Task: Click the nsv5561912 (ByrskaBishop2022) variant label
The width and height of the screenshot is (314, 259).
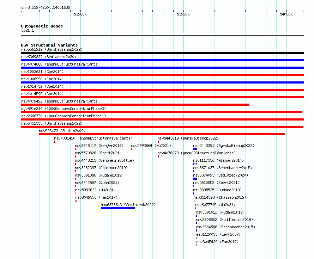Action: pos(52,49)
